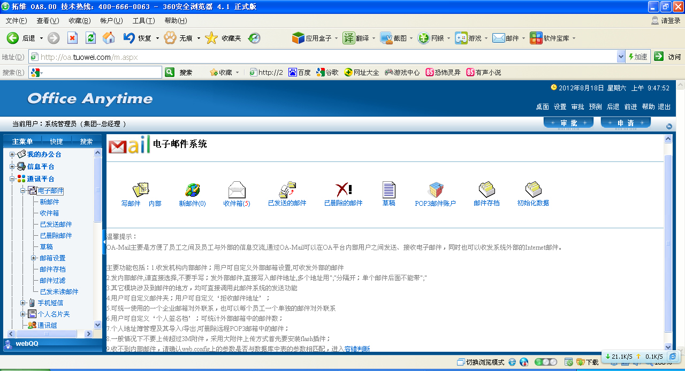Open the address bar URL dropdown
Screen dimensions: 685x371
click(x=621, y=57)
